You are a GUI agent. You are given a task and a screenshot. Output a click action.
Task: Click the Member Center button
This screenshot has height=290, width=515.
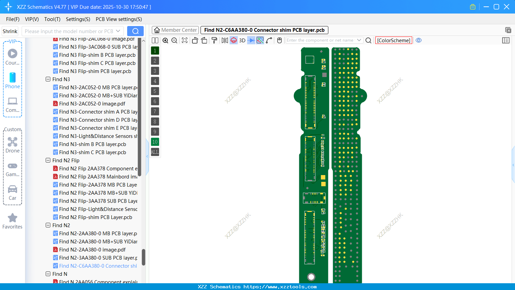[x=175, y=30]
